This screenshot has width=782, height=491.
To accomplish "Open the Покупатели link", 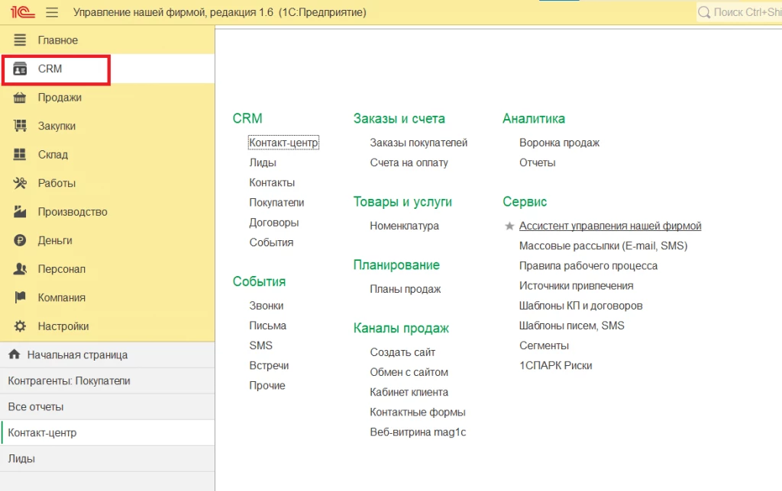I will tap(276, 203).
